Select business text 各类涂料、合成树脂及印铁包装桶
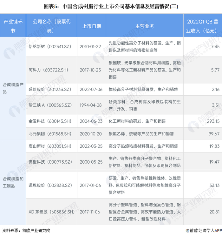This screenshot has width=222, height=237. tap(141, 102)
